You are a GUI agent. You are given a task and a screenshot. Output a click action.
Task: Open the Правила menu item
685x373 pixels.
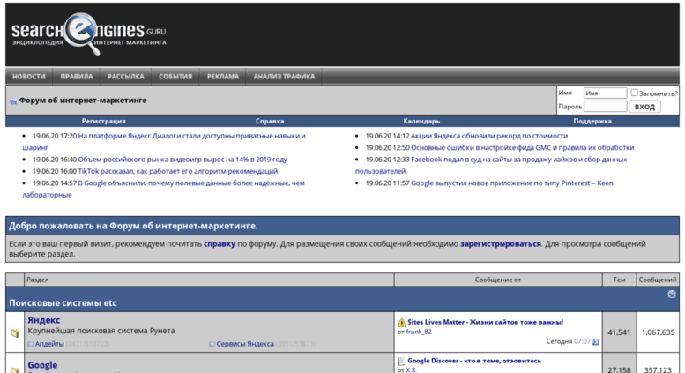(77, 77)
